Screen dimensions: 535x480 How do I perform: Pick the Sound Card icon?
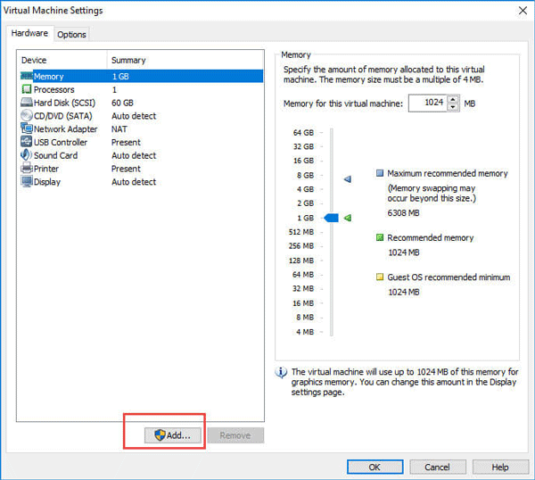point(26,155)
